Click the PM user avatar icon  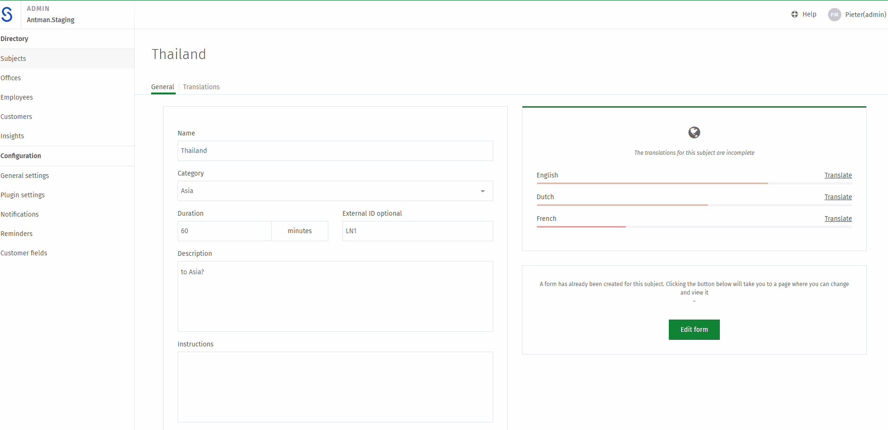pos(835,15)
